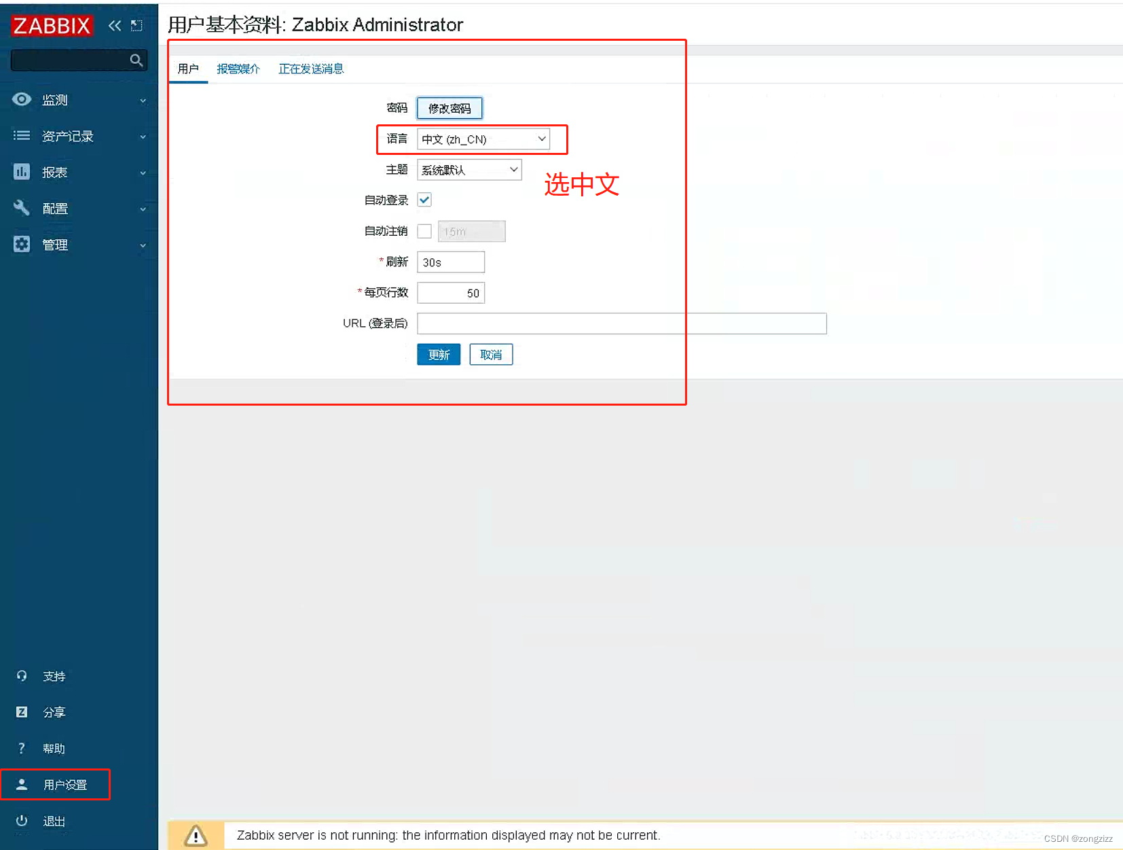
Task: Click the 管理 gear icon
Action: 22,244
